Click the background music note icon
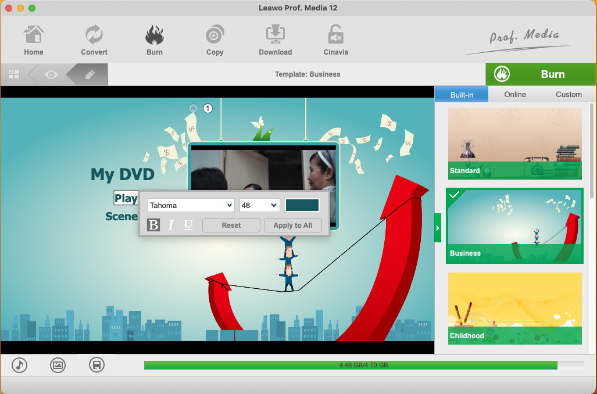Screen dimensions: 597x394 point(20,365)
